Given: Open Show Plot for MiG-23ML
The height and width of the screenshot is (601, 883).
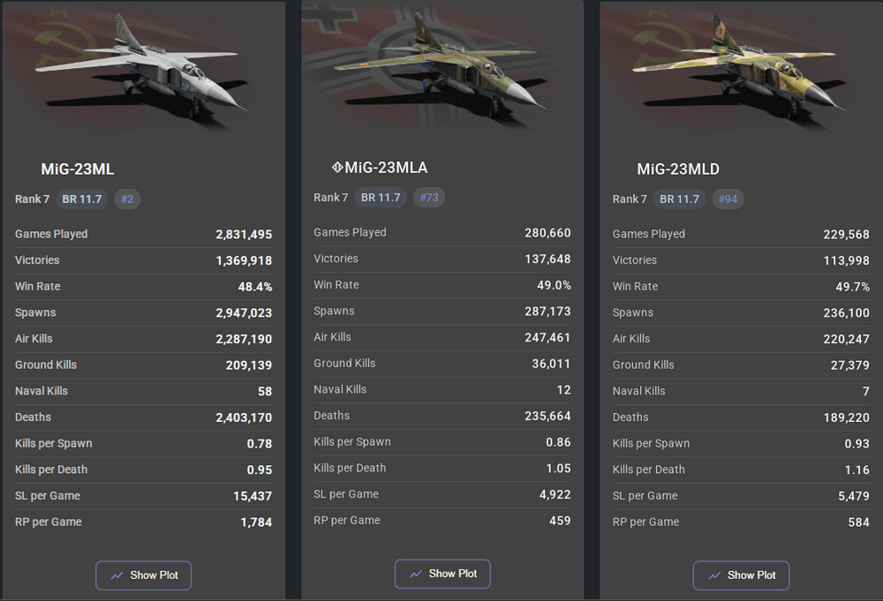Looking at the screenshot, I should pos(143,575).
